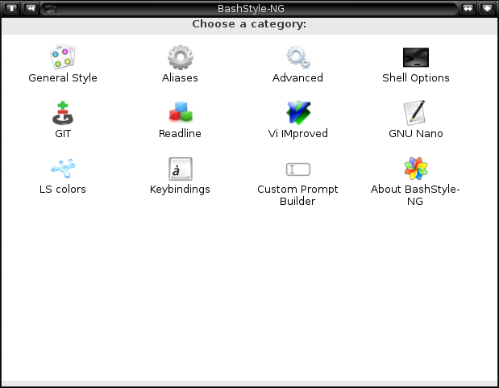Open the GNU Nano category
Image resolution: width=499 pixels, height=388 pixels.
416,119
